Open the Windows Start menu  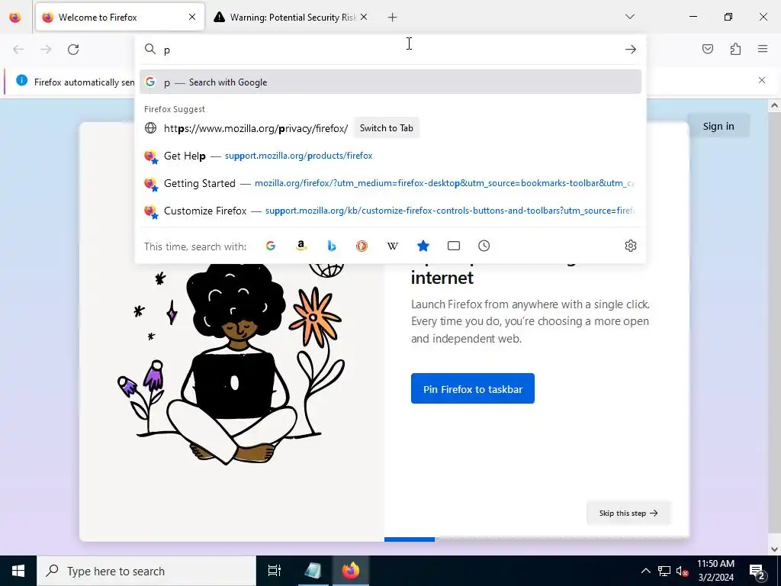18,571
